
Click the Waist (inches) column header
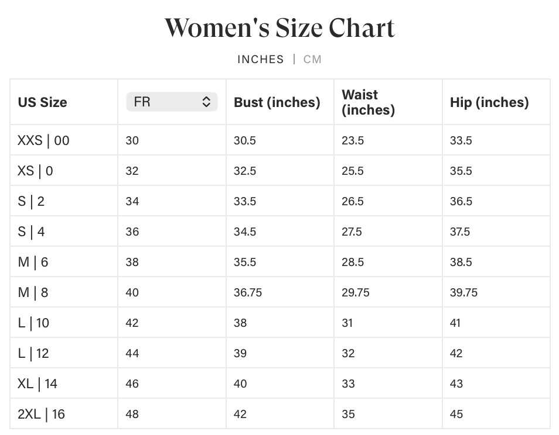[x=368, y=102]
